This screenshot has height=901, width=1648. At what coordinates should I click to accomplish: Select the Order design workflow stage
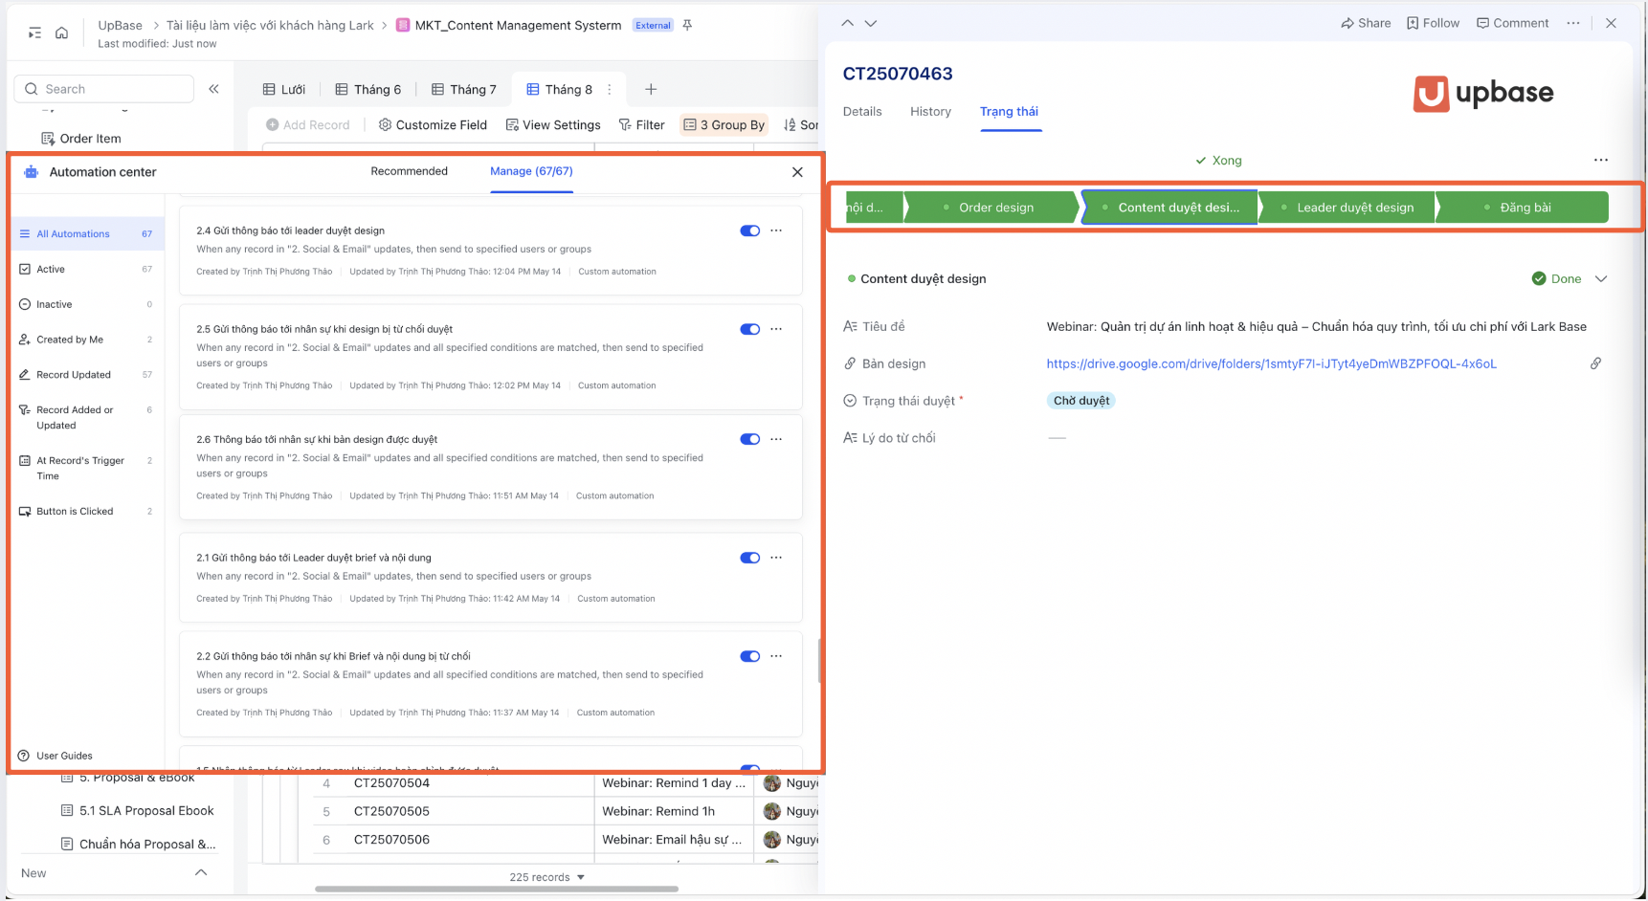pos(991,208)
